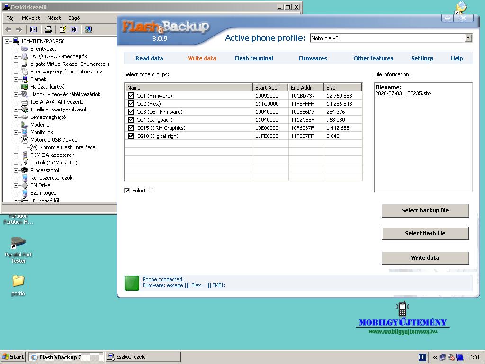Screen dimensions: 485x364
Task: Click the HU language indicator
Action: [x=422, y=357]
